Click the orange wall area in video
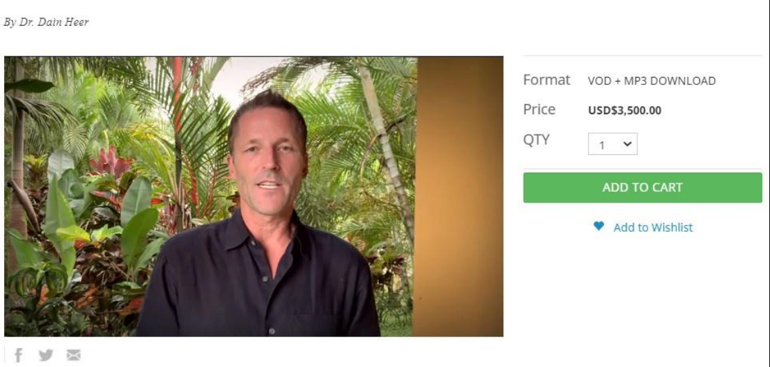This screenshot has height=367, width=770. [x=459, y=196]
